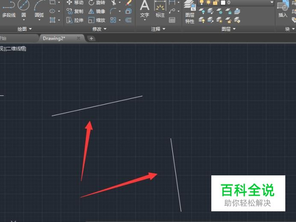
Task: Activate the Rotate (旋转) tool
Action: 97,3
